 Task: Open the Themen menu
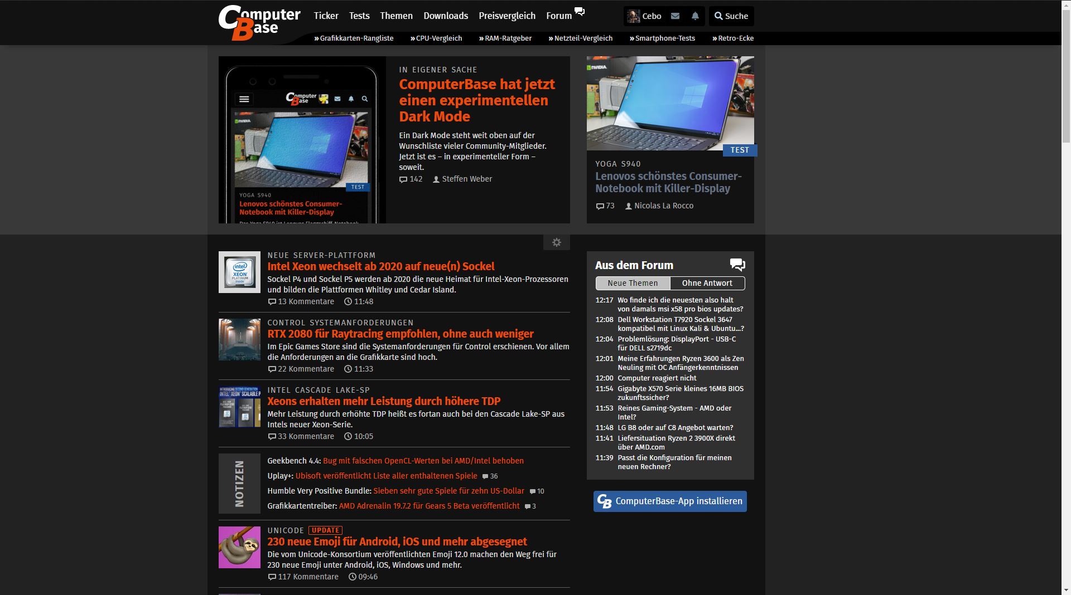pos(396,16)
